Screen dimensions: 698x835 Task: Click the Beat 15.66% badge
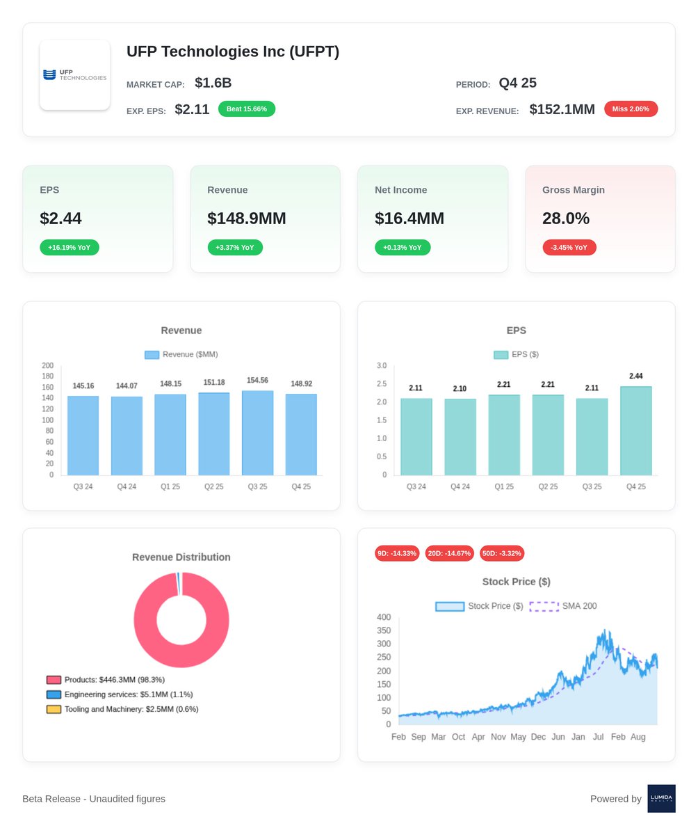pos(247,109)
